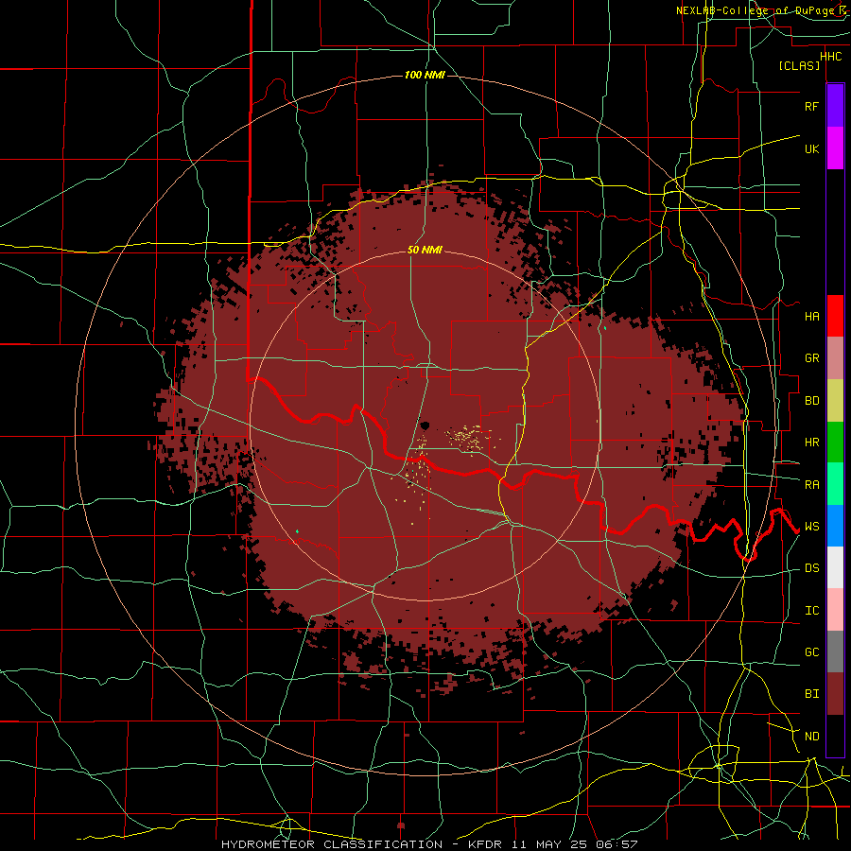The height and width of the screenshot is (851, 851).
Task: Click the BI legend label
Action: pyautogui.click(x=811, y=694)
